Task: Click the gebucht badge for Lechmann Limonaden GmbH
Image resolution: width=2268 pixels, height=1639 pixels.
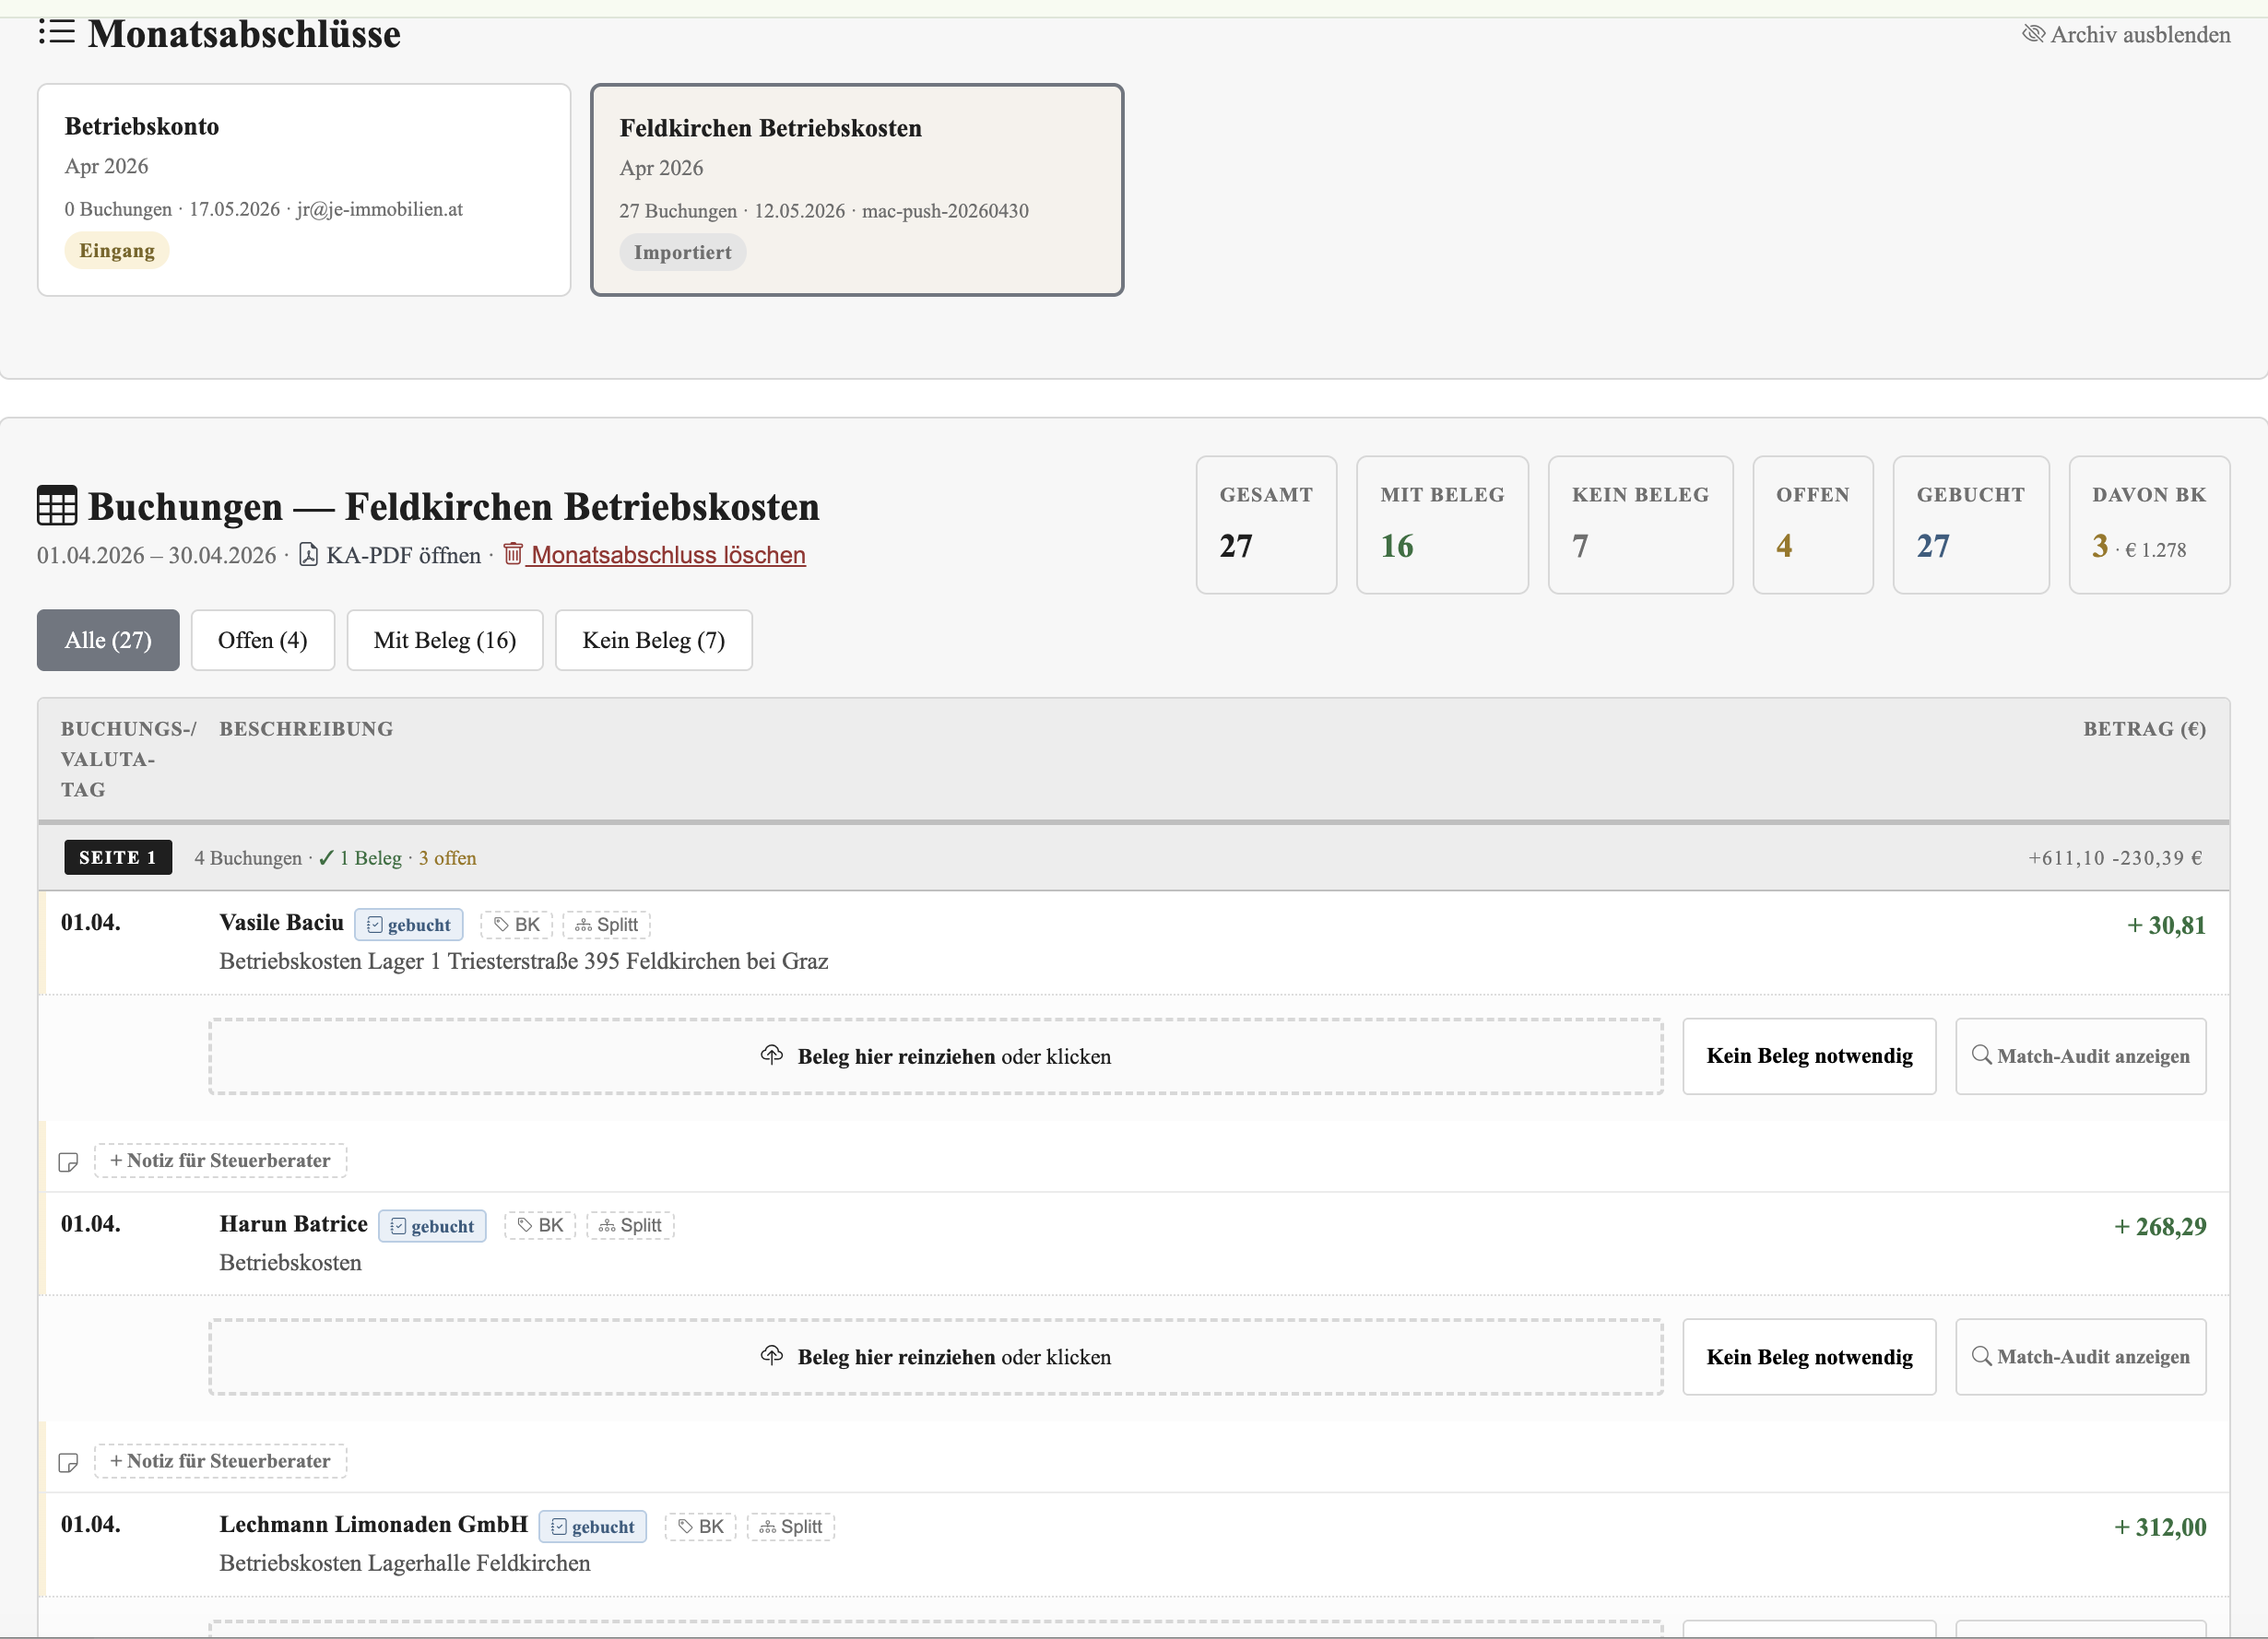Action: coord(593,1527)
